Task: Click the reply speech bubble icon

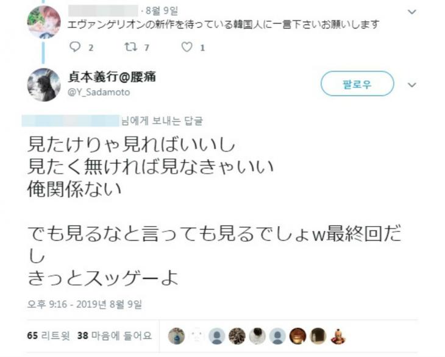Action: tap(75, 47)
